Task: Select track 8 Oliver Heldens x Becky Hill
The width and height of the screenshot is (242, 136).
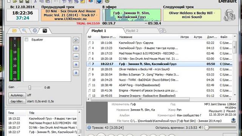Action: (x=160, y=69)
